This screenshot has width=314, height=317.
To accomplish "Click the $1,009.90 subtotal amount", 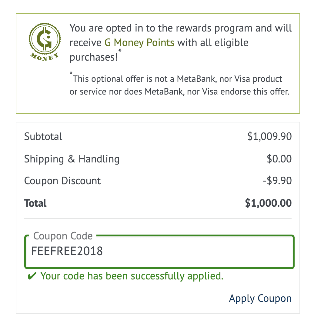I will point(269,136).
